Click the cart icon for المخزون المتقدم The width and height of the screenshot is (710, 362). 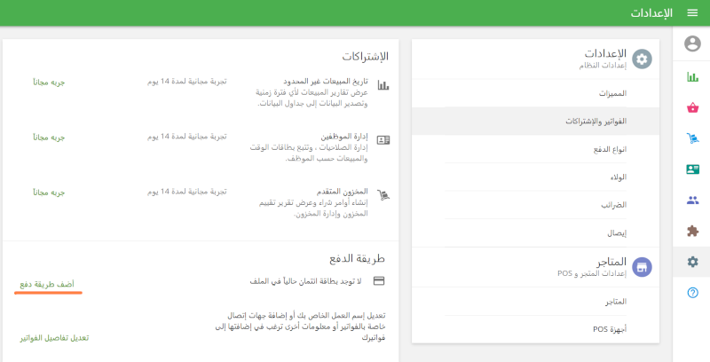[x=383, y=195]
